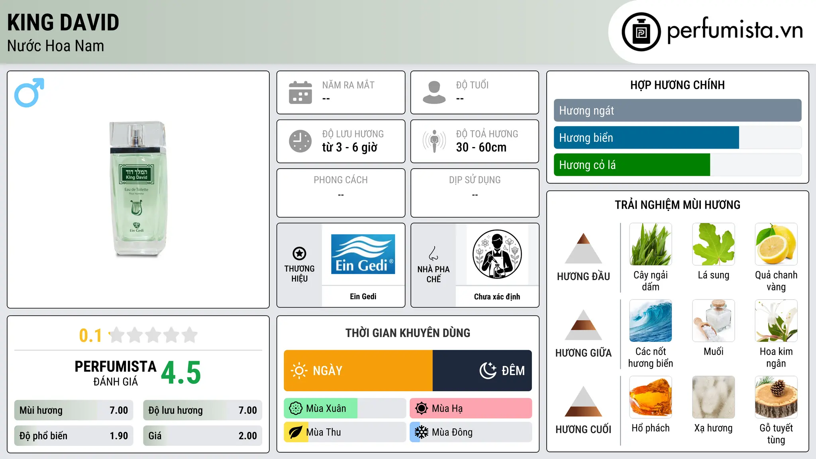Click the Ein Gedi brand logo
Image resolution: width=816 pixels, height=459 pixels.
(x=363, y=254)
